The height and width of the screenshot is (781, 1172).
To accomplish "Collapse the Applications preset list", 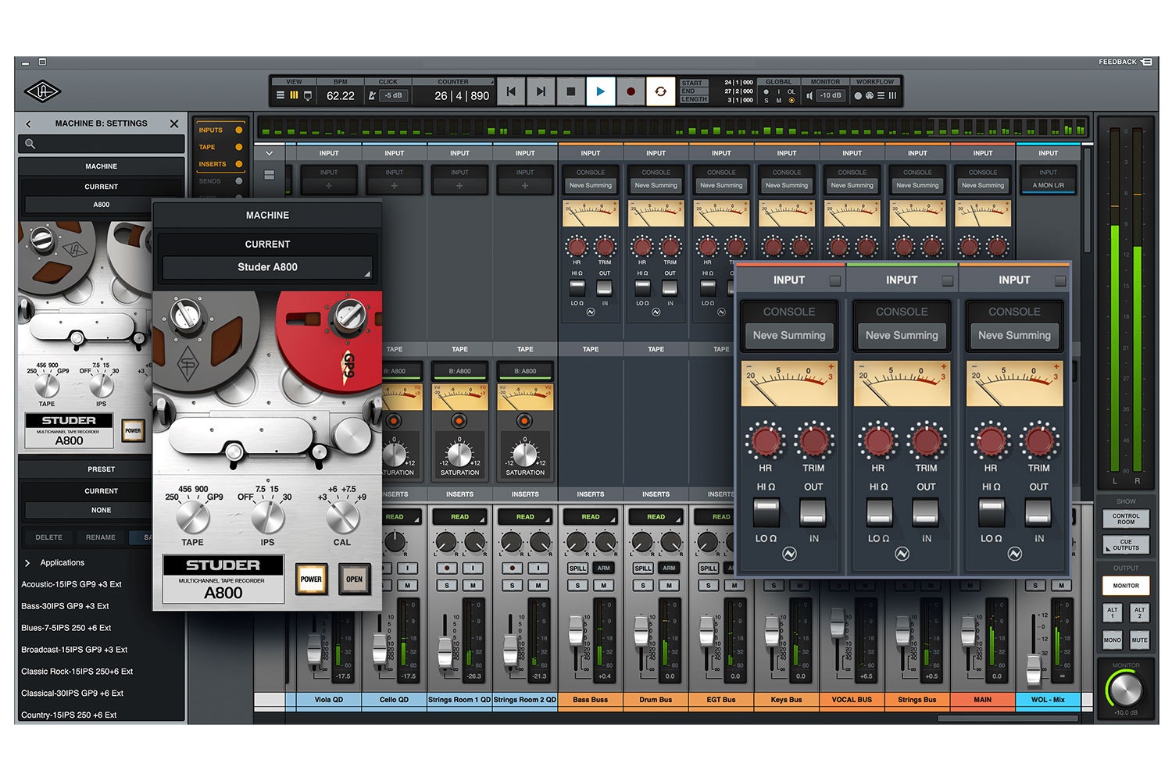I will [29, 562].
